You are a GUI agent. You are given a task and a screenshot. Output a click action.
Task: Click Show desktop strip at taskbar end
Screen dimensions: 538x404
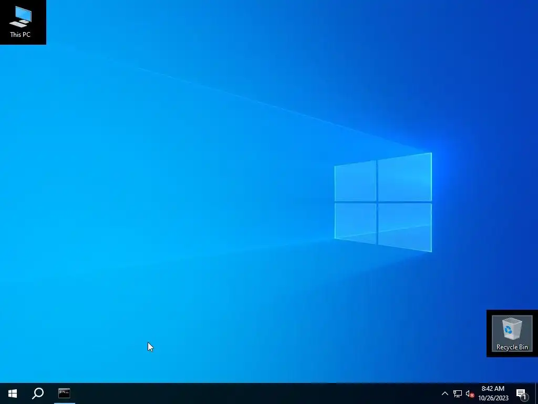pyautogui.click(x=536, y=393)
